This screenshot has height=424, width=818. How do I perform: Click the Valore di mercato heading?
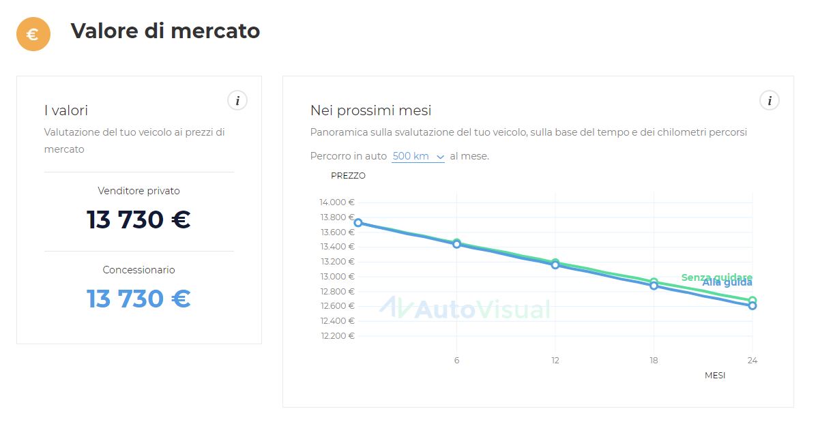[x=165, y=31]
